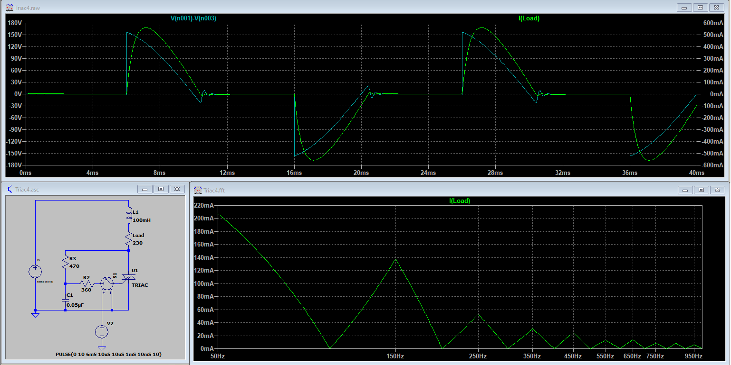Select the U1 TRIAC symbol
Screen dimensions: 731x365
coord(128,277)
